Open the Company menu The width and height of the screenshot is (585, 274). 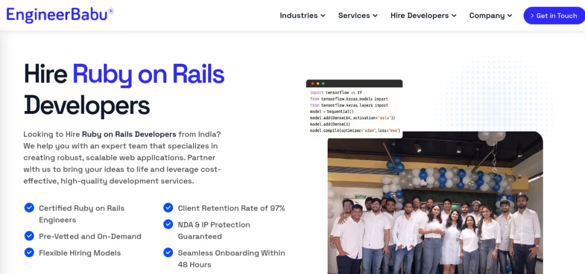(491, 16)
